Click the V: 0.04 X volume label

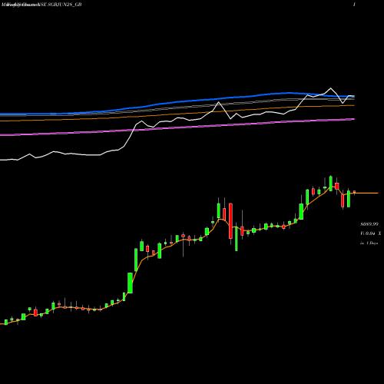click(x=370, y=233)
